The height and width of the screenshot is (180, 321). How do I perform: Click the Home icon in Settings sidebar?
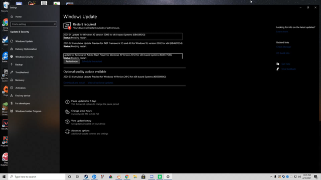(x=12, y=16)
